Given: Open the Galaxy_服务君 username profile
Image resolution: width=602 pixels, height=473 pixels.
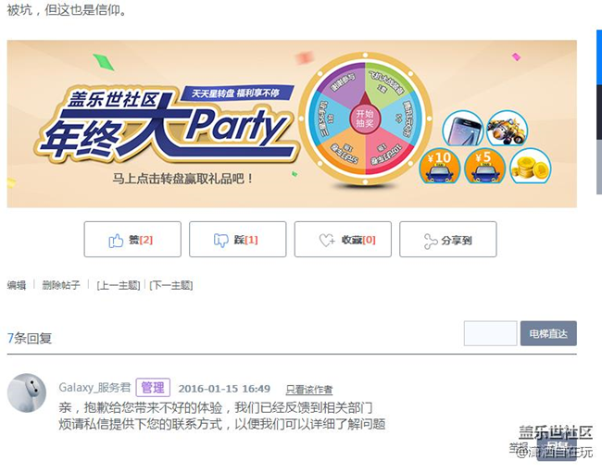Looking at the screenshot, I should pos(94,388).
